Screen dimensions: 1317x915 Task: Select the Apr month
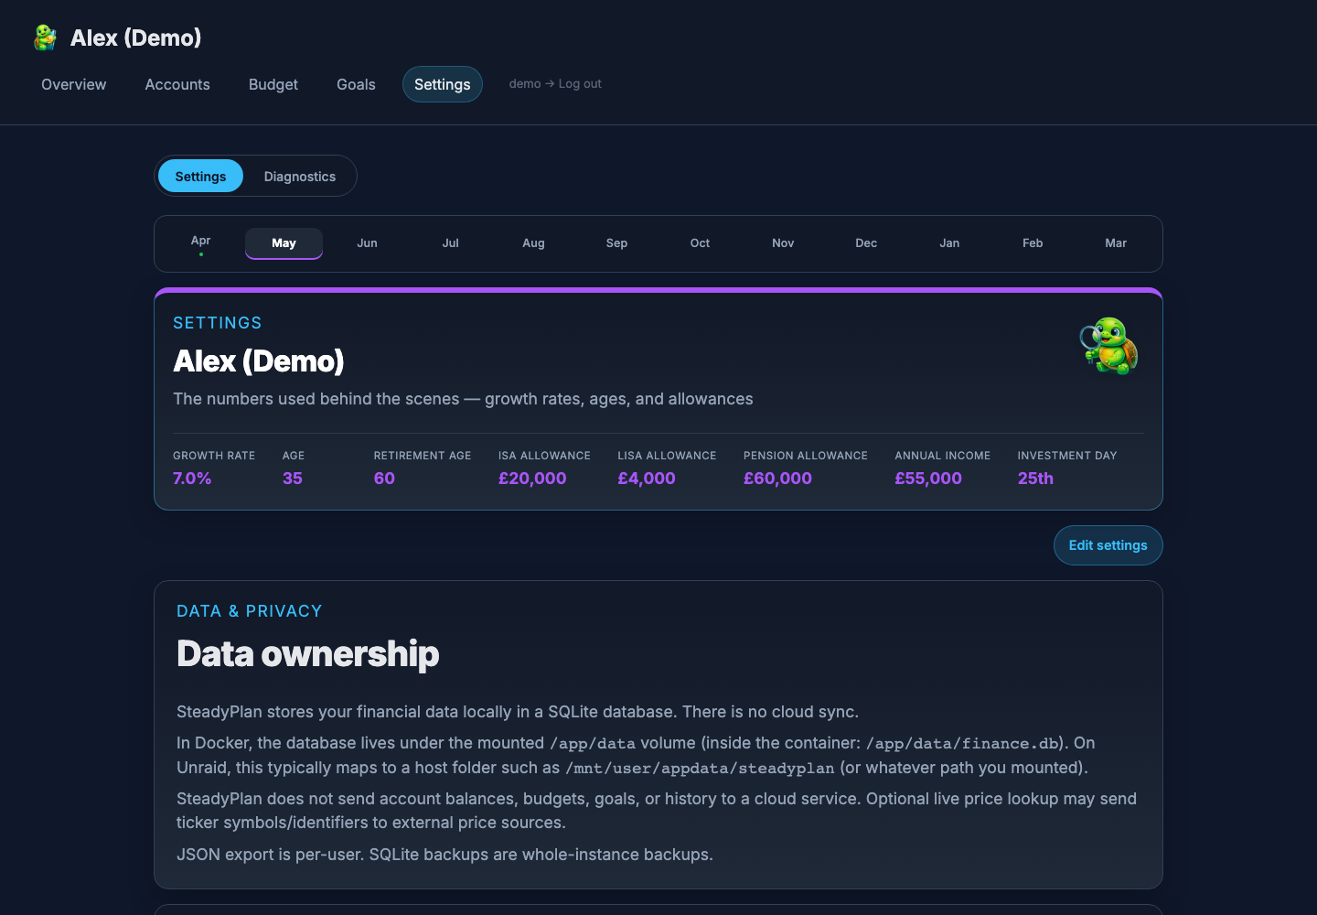(201, 243)
